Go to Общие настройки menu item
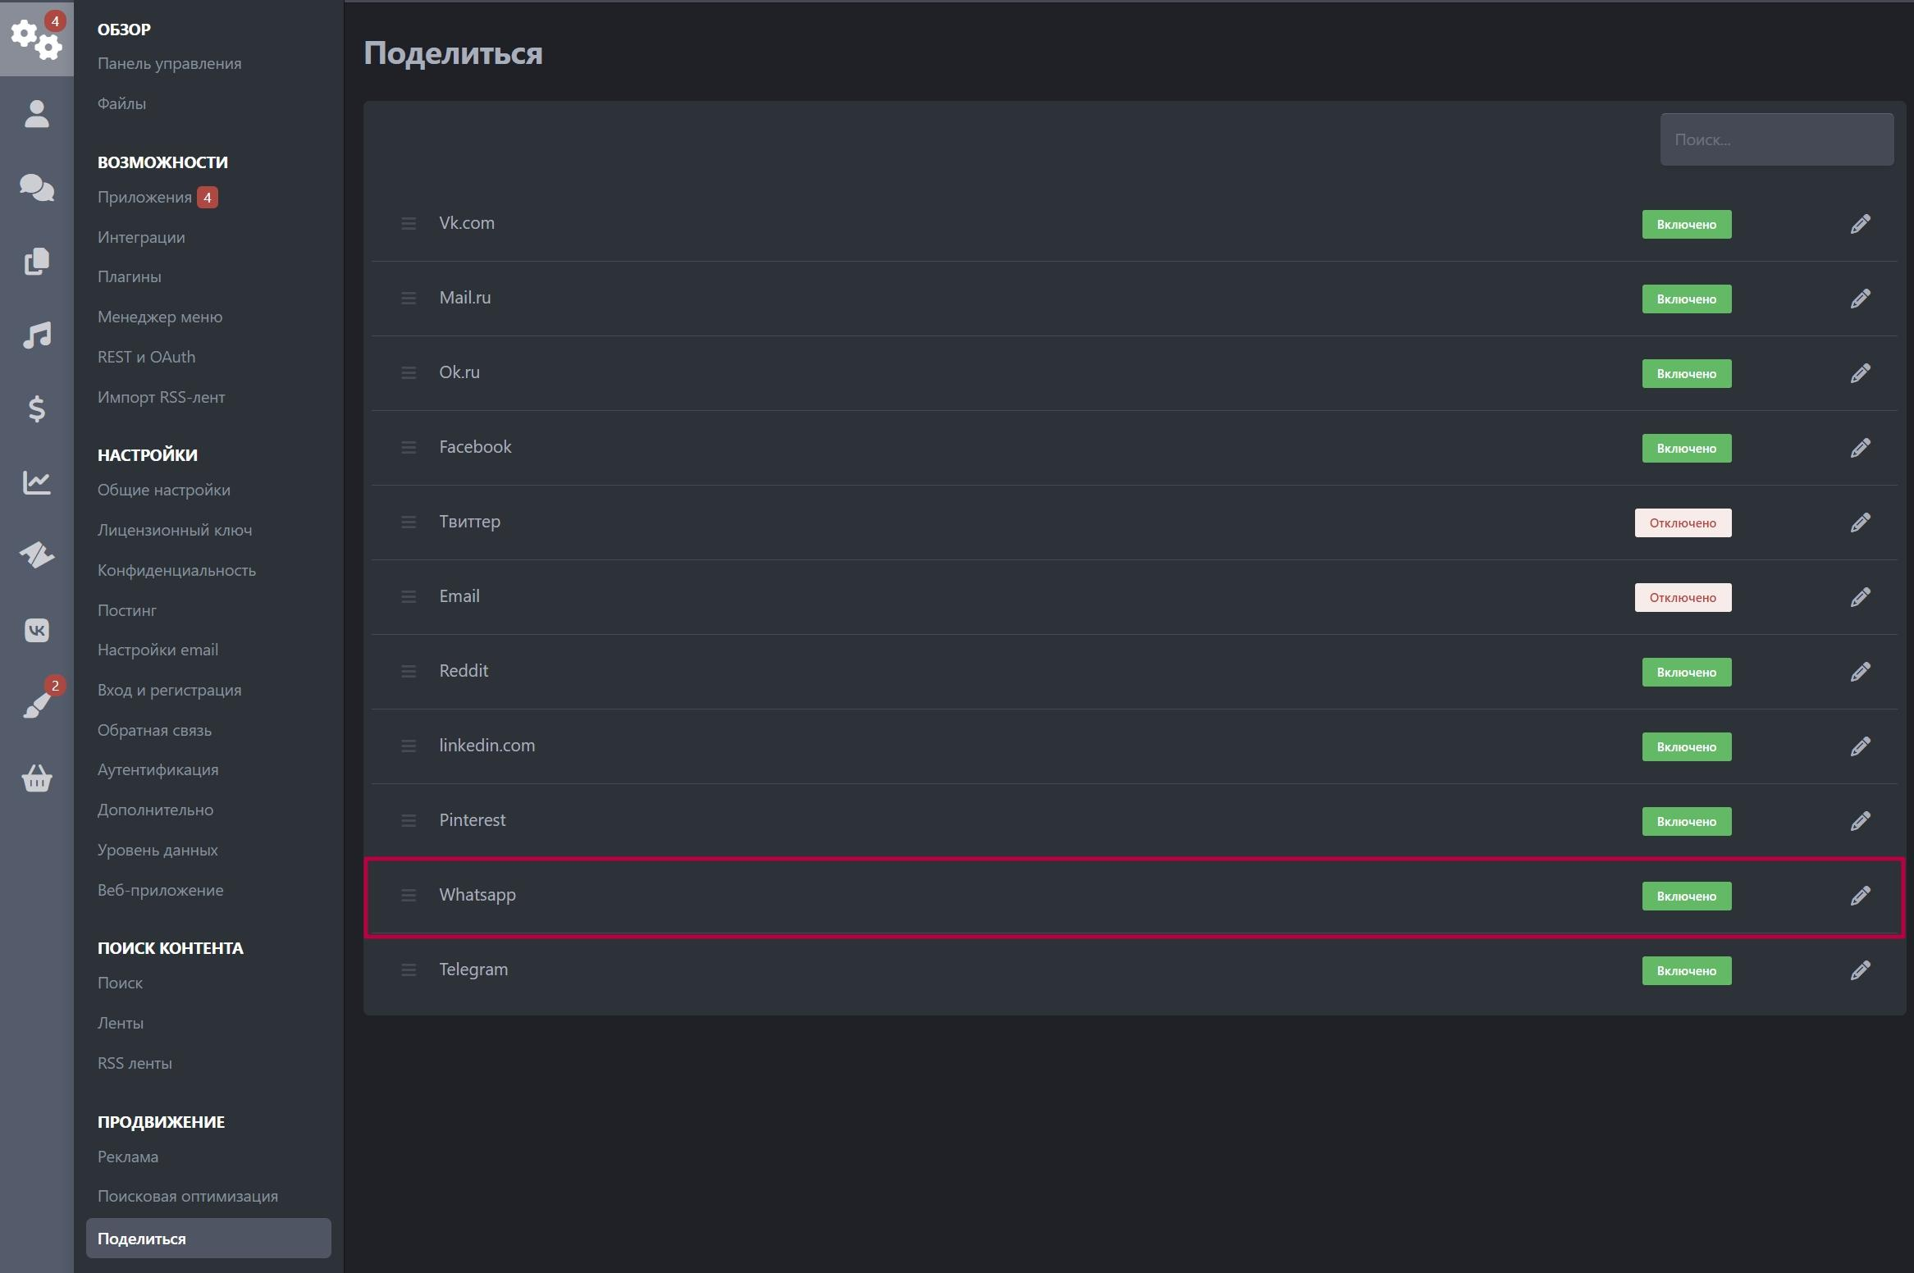The image size is (1914, 1273). click(x=163, y=490)
